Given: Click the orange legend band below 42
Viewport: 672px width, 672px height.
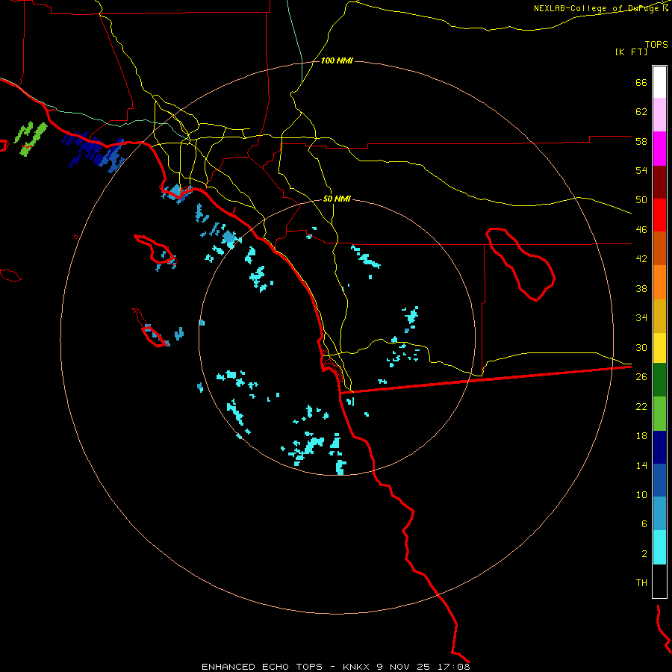Looking at the screenshot, I should click(659, 282).
